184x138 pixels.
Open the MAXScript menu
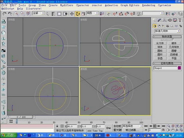pos(8,9)
